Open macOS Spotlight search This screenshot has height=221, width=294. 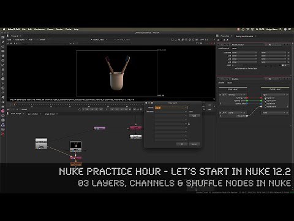tap(281, 29)
